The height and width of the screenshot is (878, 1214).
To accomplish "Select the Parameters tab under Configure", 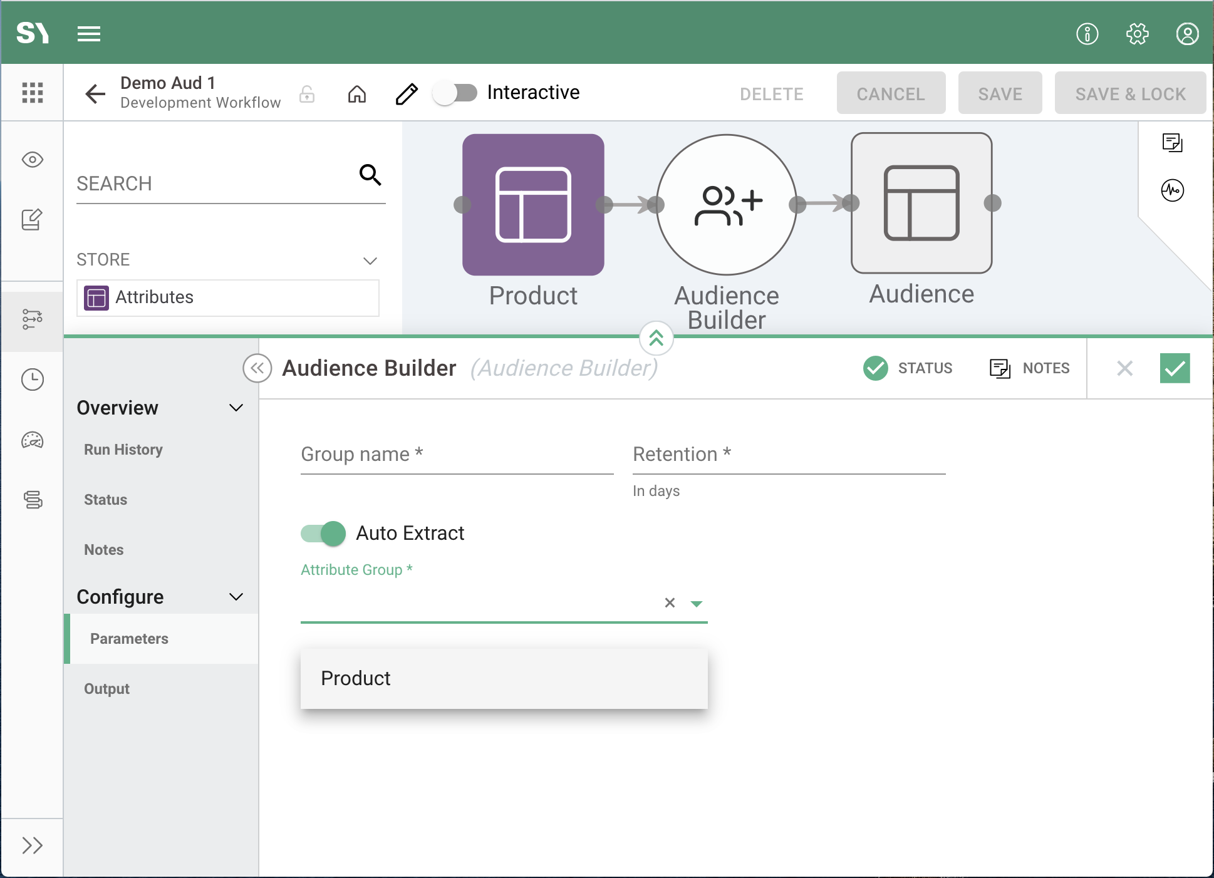I will [129, 639].
